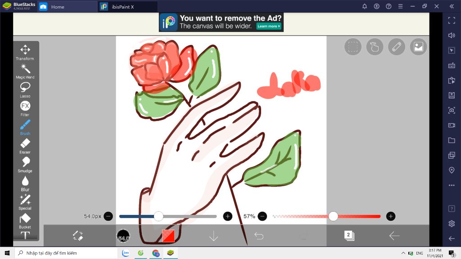Decrease brush size with minus button
The width and height of the screenshot is (461, 259).
pyautogui.click(x=108, y=216)
